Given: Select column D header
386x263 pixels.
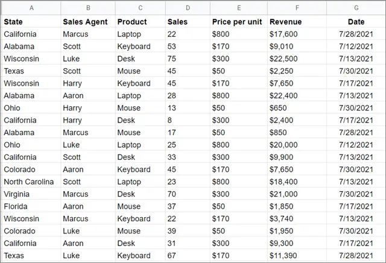Looking at the screenshot, I should [188, 8].
